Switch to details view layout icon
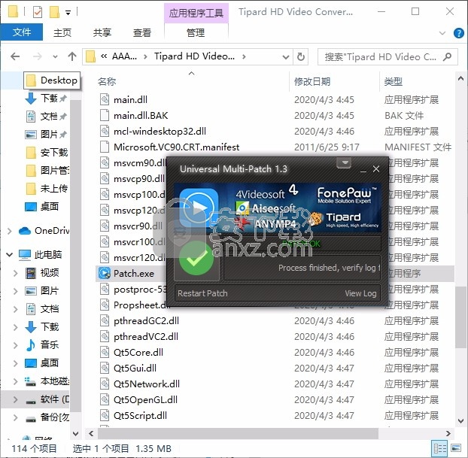The image size is (468, 458). pos(440,448)
